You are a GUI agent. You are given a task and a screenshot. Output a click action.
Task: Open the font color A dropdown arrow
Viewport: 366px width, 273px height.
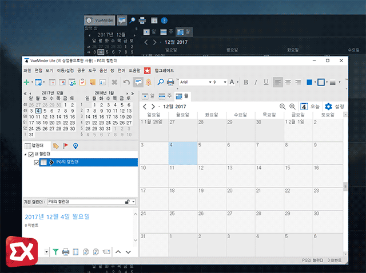(x=238, y=82)
